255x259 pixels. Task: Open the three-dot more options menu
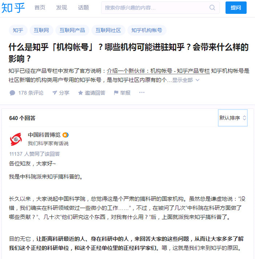pyautogui.click(x=142, y=93)
